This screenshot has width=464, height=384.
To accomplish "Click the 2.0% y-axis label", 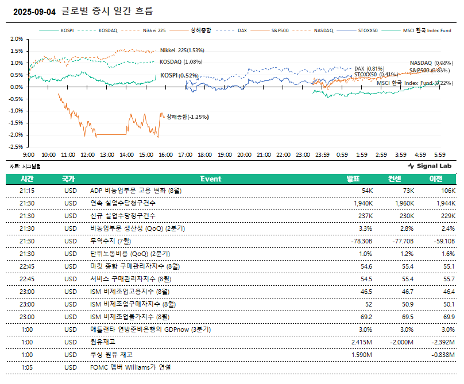I will coord(17,39).
